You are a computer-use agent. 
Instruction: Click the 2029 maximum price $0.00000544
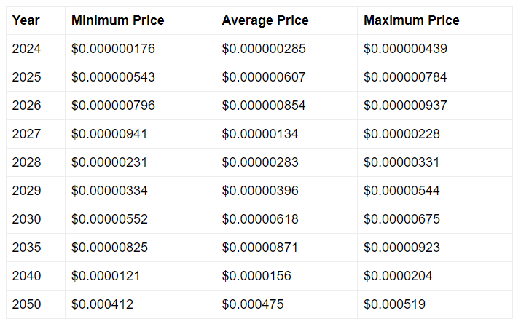(401, 191)
